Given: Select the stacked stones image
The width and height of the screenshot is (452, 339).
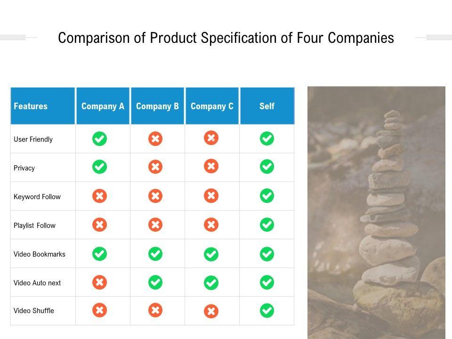Looking at the screenshot, I should coord(376,212).
